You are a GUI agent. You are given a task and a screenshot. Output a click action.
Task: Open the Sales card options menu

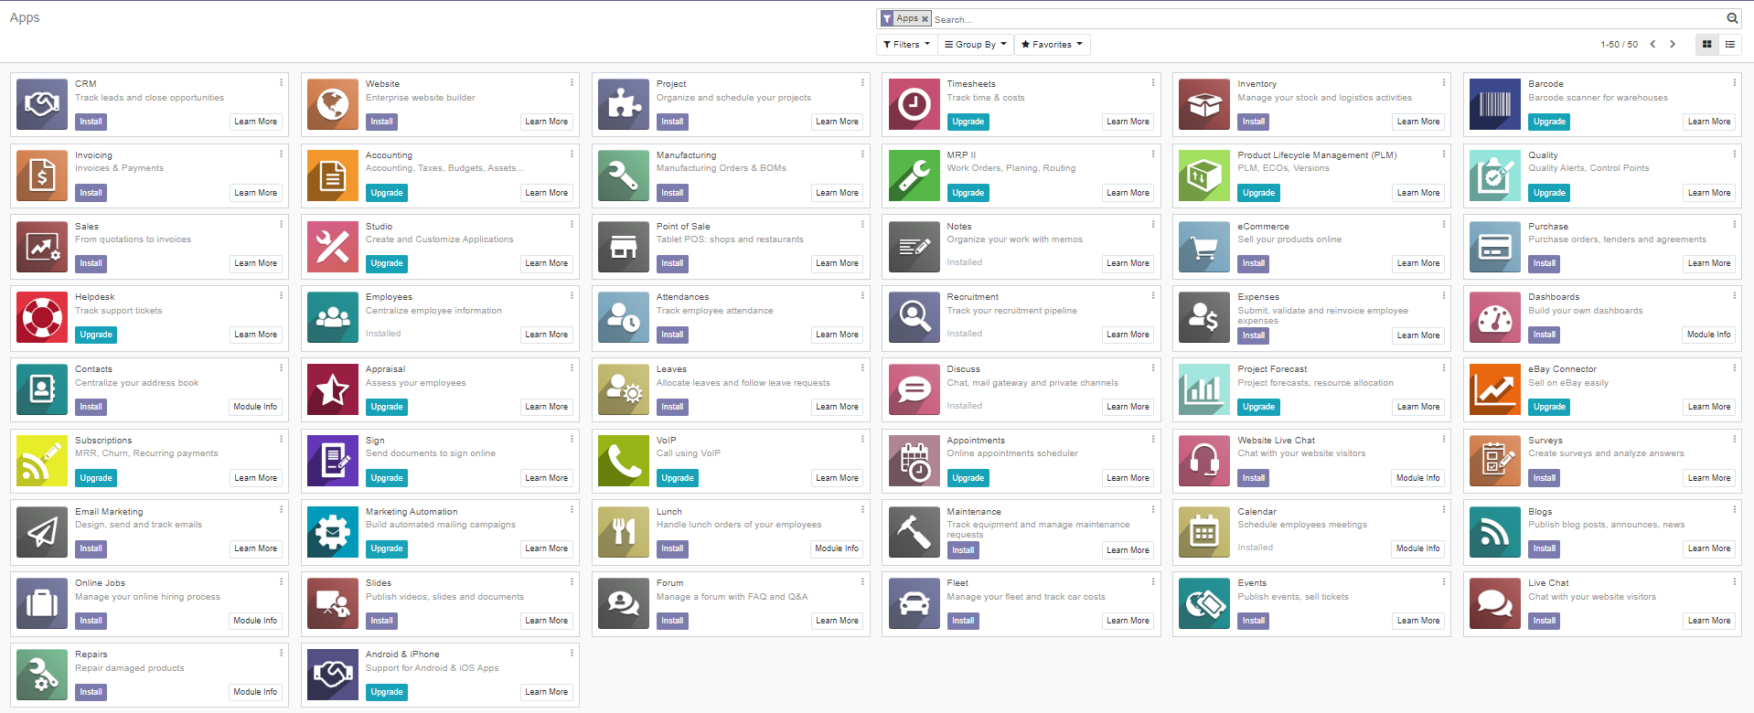click(281, 225)
